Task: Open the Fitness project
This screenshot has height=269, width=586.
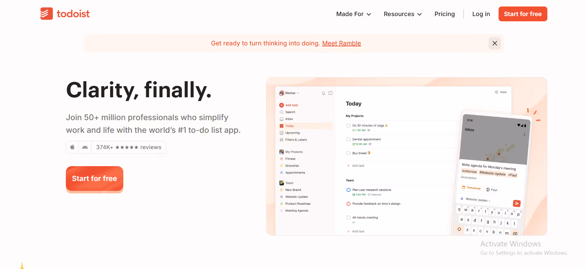Action: (x=290, y=159)
